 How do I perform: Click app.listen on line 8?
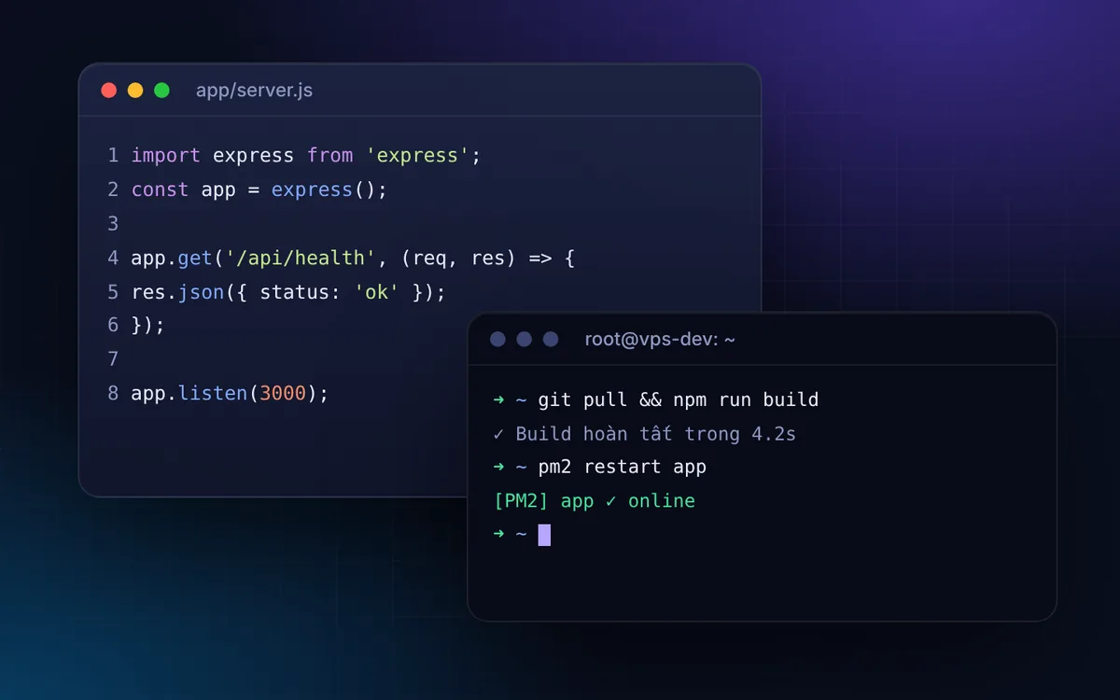point(189,393)
